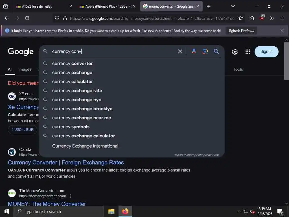Pick currency exchange calculator suggestion
Screen dimensions: 289x217
[132, 136]
